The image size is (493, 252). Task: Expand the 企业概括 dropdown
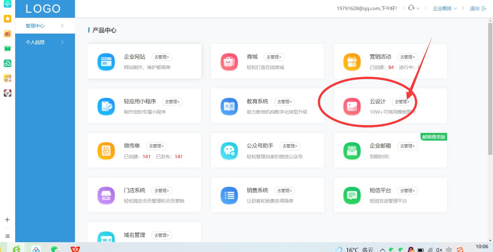tap(442, 9)
